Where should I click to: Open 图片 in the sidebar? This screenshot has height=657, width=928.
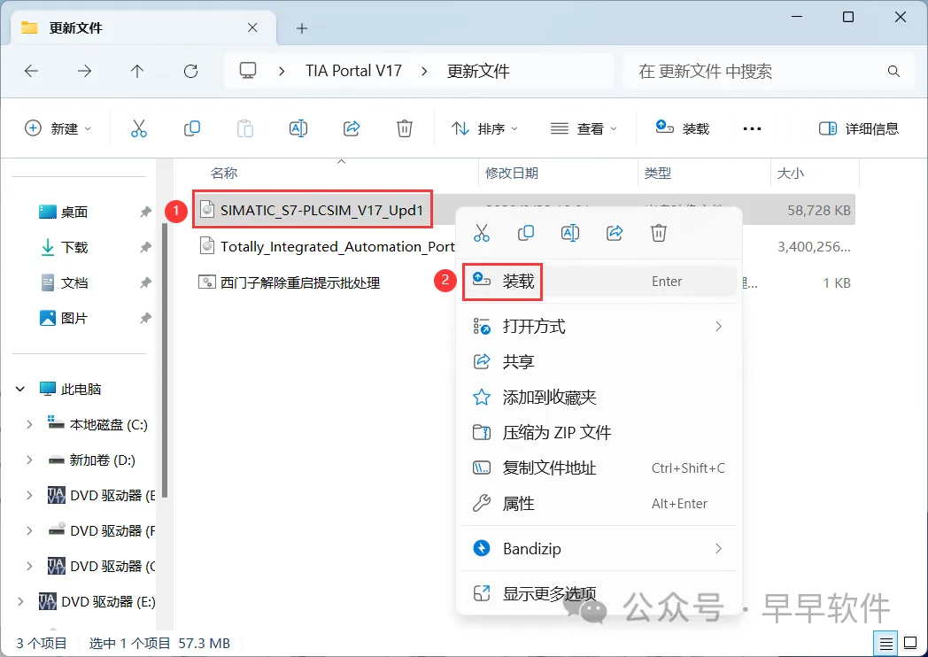click(x=74, y=319)
